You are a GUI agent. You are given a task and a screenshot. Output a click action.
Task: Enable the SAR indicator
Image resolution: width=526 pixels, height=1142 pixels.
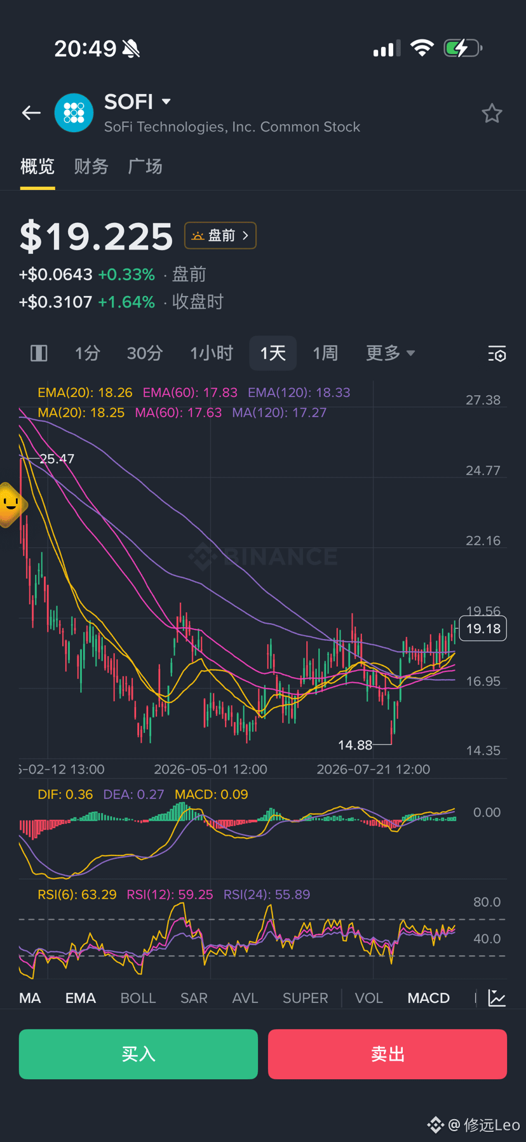194,998
